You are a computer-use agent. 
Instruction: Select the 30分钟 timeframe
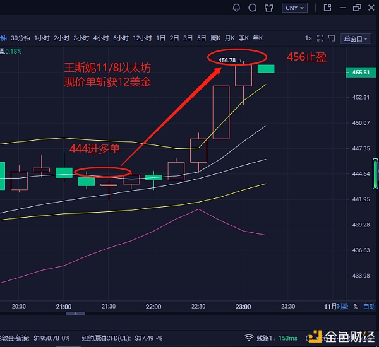click(20, 38)
